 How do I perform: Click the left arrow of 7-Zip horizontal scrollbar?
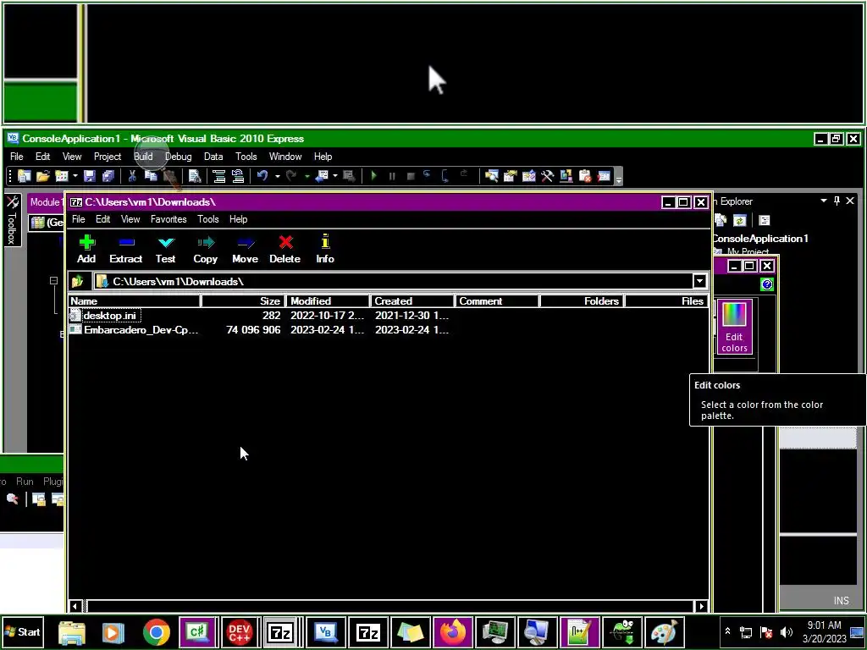tap(75, 606)
